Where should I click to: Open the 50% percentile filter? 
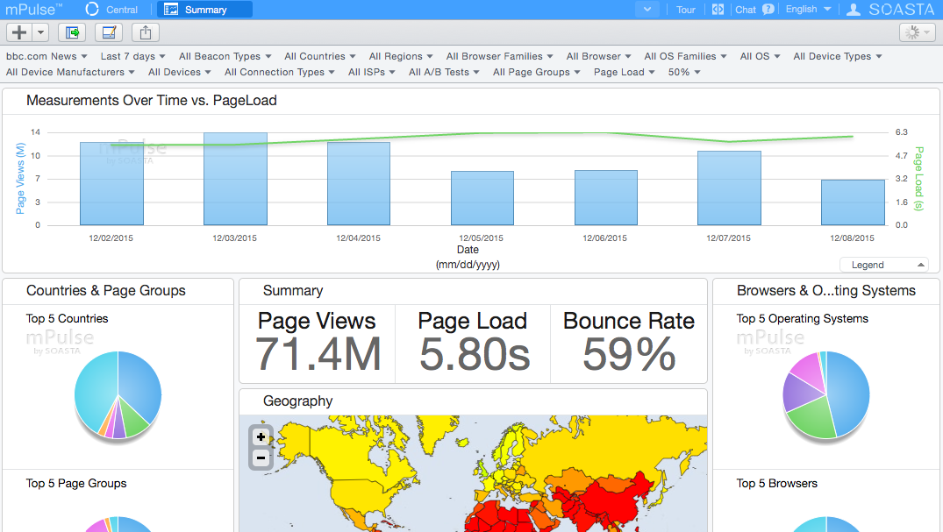(684, 72)
